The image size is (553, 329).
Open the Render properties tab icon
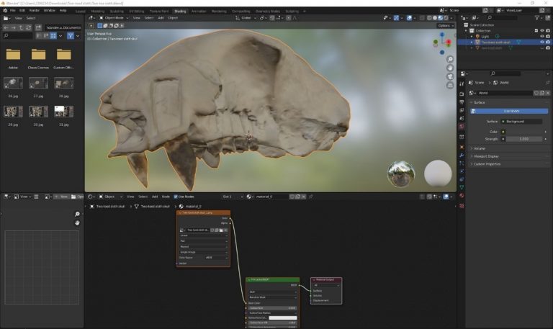point(461,94)
